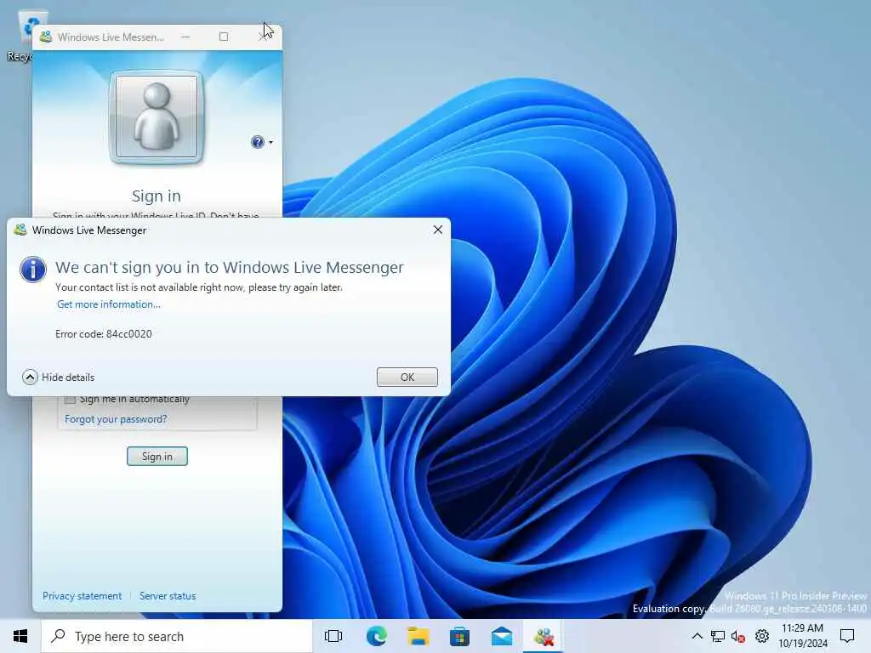Open the clock and date flyout
This screenshot has height=653, width=871.
(803, 636)
